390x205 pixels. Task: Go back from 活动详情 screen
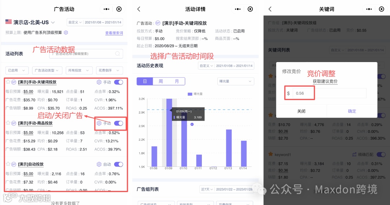point(139,9)
